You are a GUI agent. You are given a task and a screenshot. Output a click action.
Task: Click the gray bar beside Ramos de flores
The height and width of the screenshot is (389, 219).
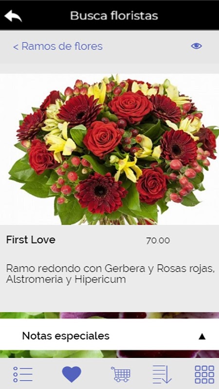pos(146,46)
